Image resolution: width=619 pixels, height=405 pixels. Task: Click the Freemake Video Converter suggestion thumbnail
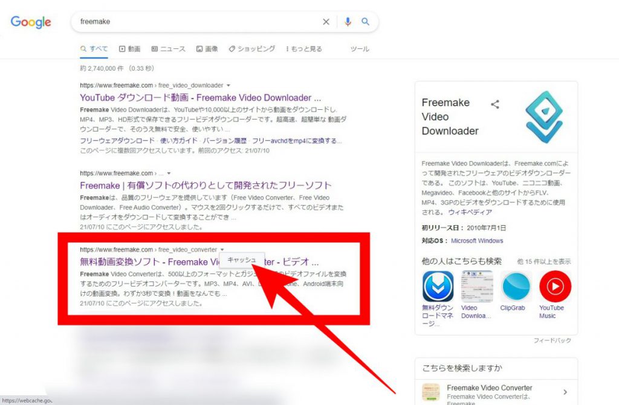[430, 392]
